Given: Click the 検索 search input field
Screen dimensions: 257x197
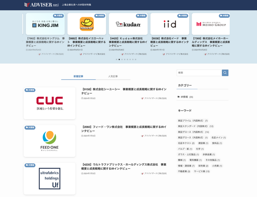Looking at the screenshot, I should [199, 73].
